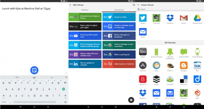
Task: Add the 'Document your ideas on the go' recipe
Action: [85, 17]
